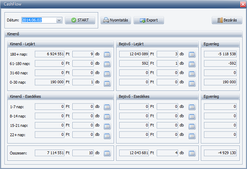The width and height of the screenshot is (247, 169).
Task: Print the report with Nyomtatás
Action: pos(116,20)
